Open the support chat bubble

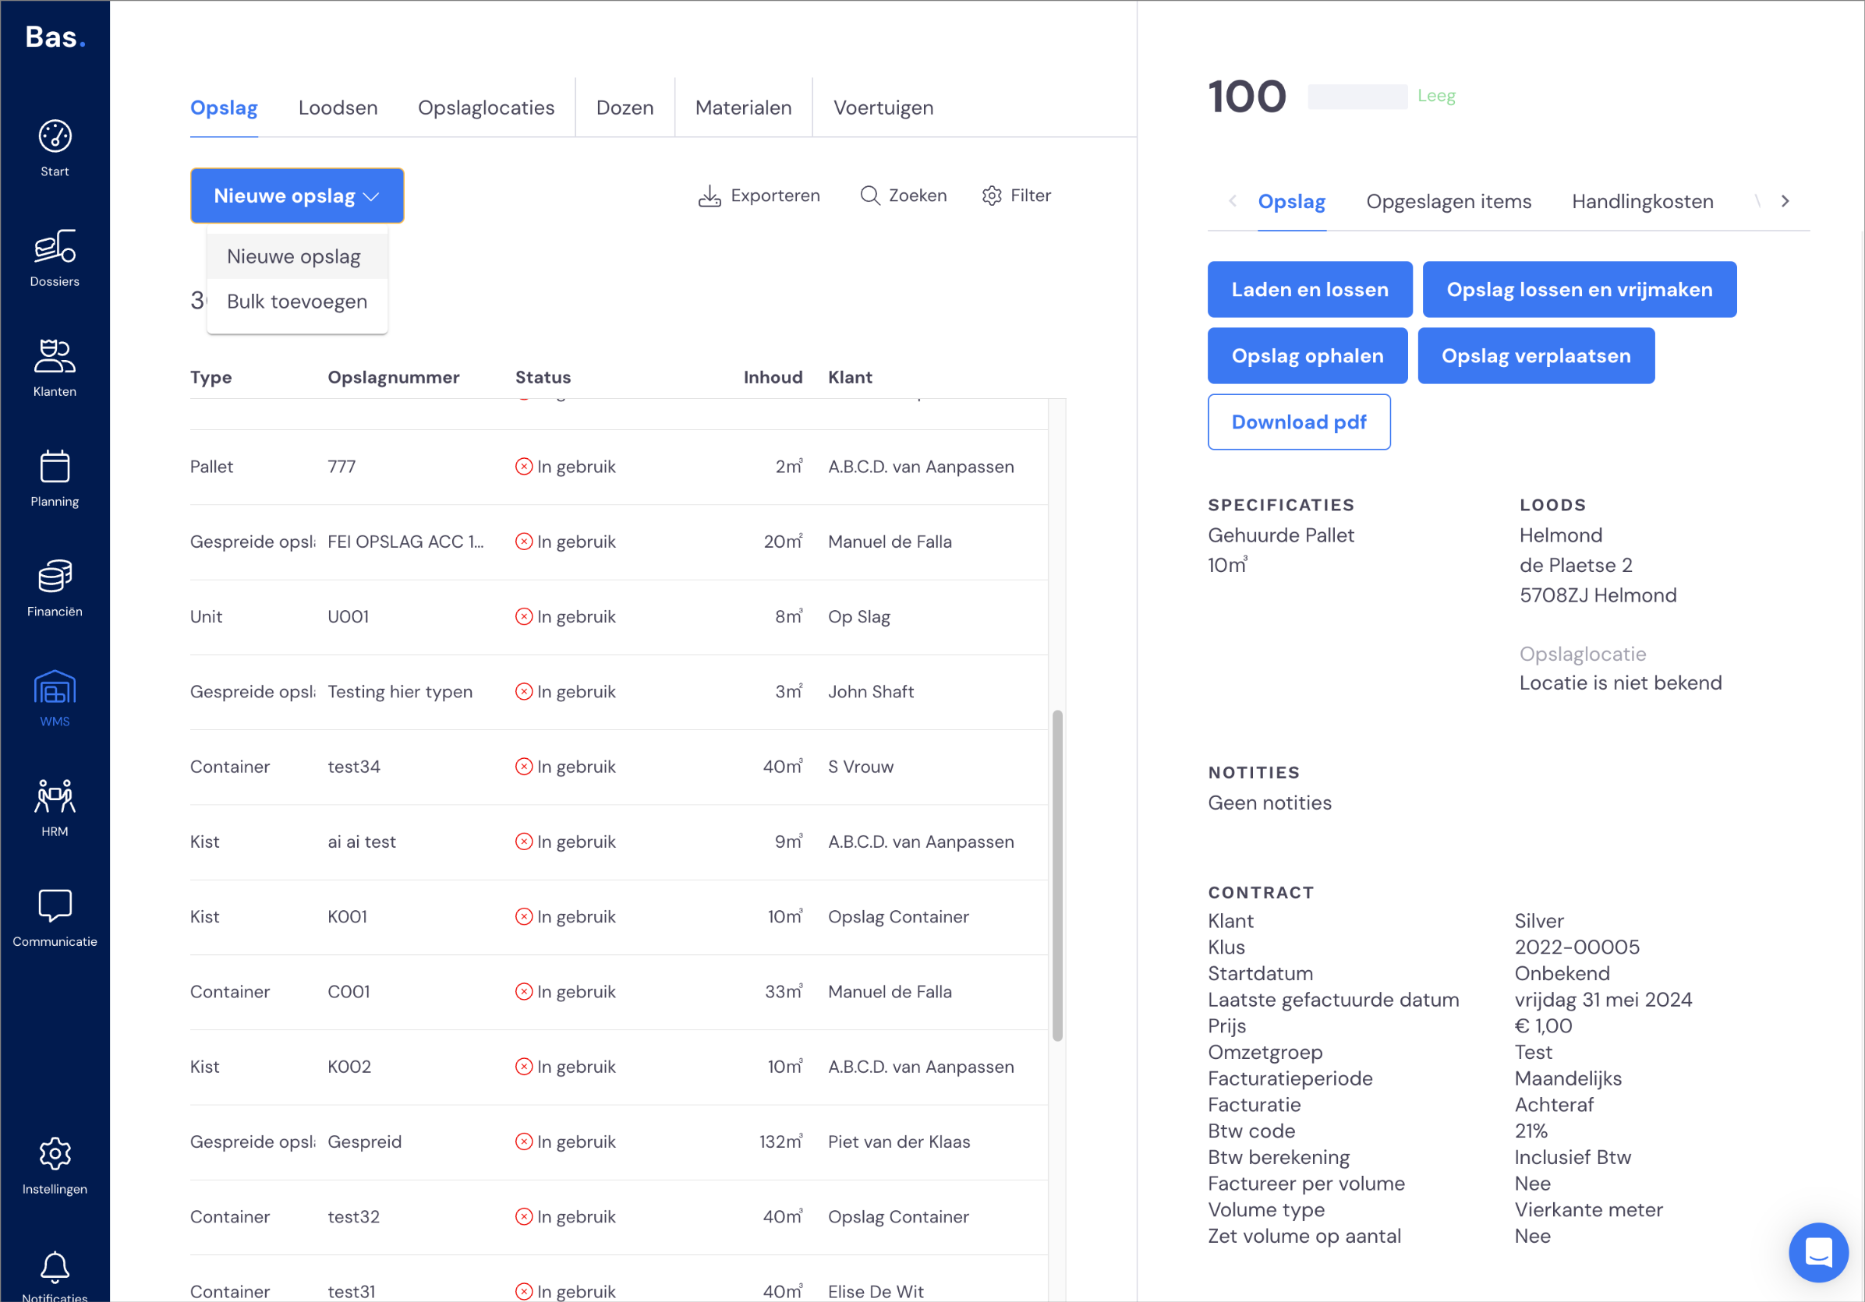click(1818, 1251)
